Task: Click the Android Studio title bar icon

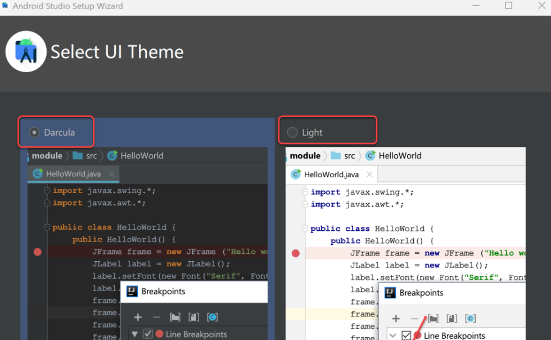Action: pos(5,6)
